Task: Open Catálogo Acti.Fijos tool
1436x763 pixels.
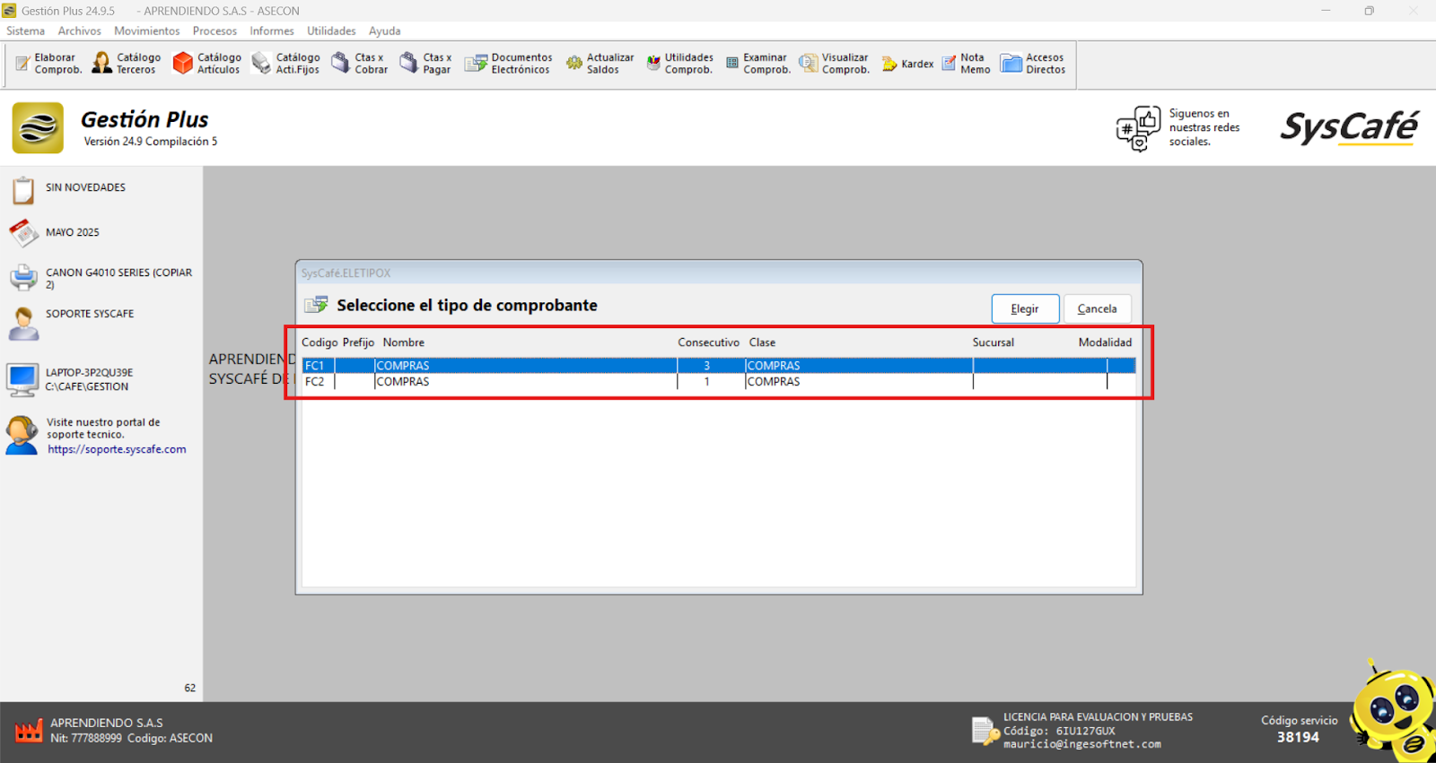Action: pyautogui.click(x=261, y=64)
